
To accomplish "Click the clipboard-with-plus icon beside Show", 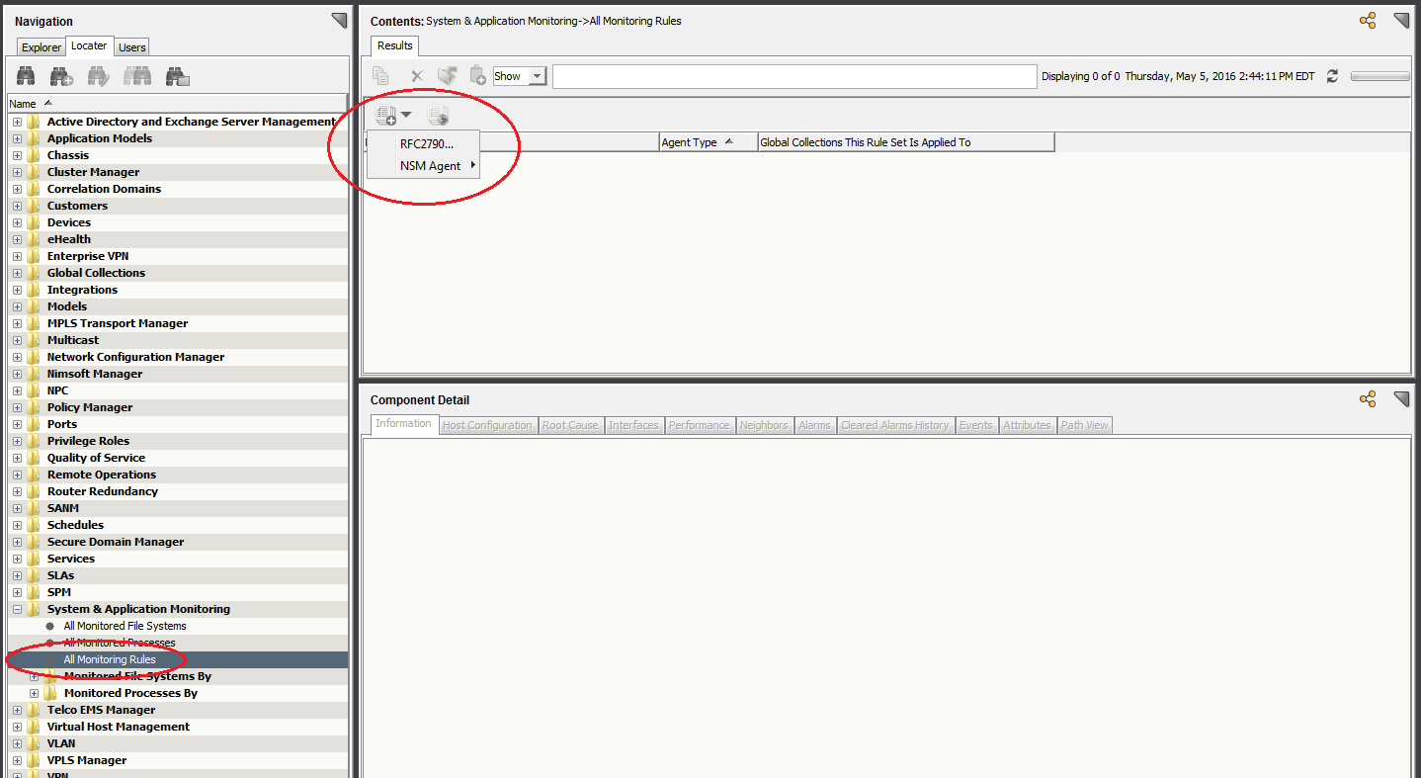I will point(477,75).
